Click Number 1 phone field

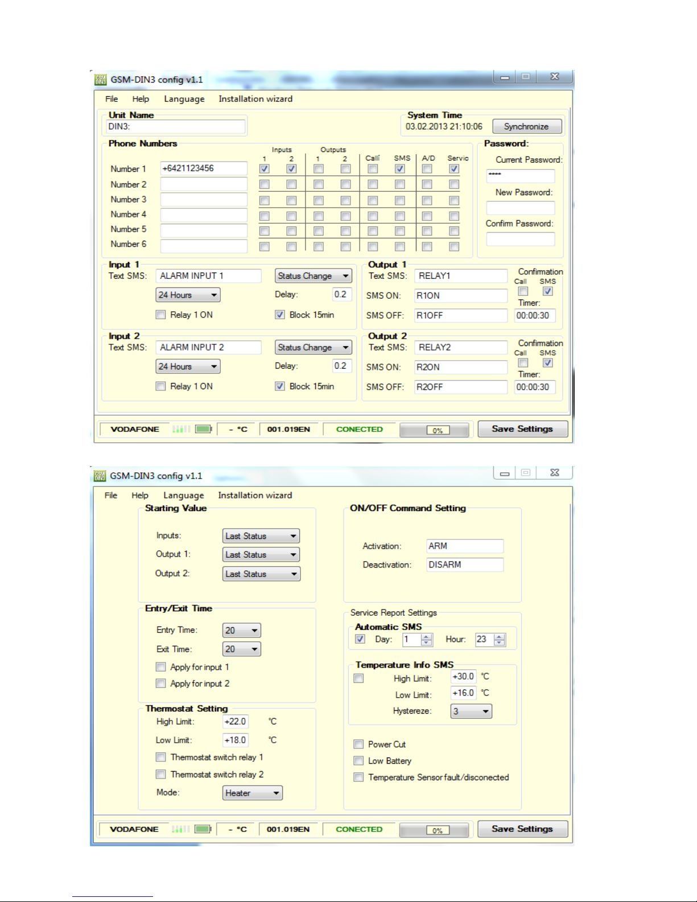pyautogui.click(x=204, y=168)
